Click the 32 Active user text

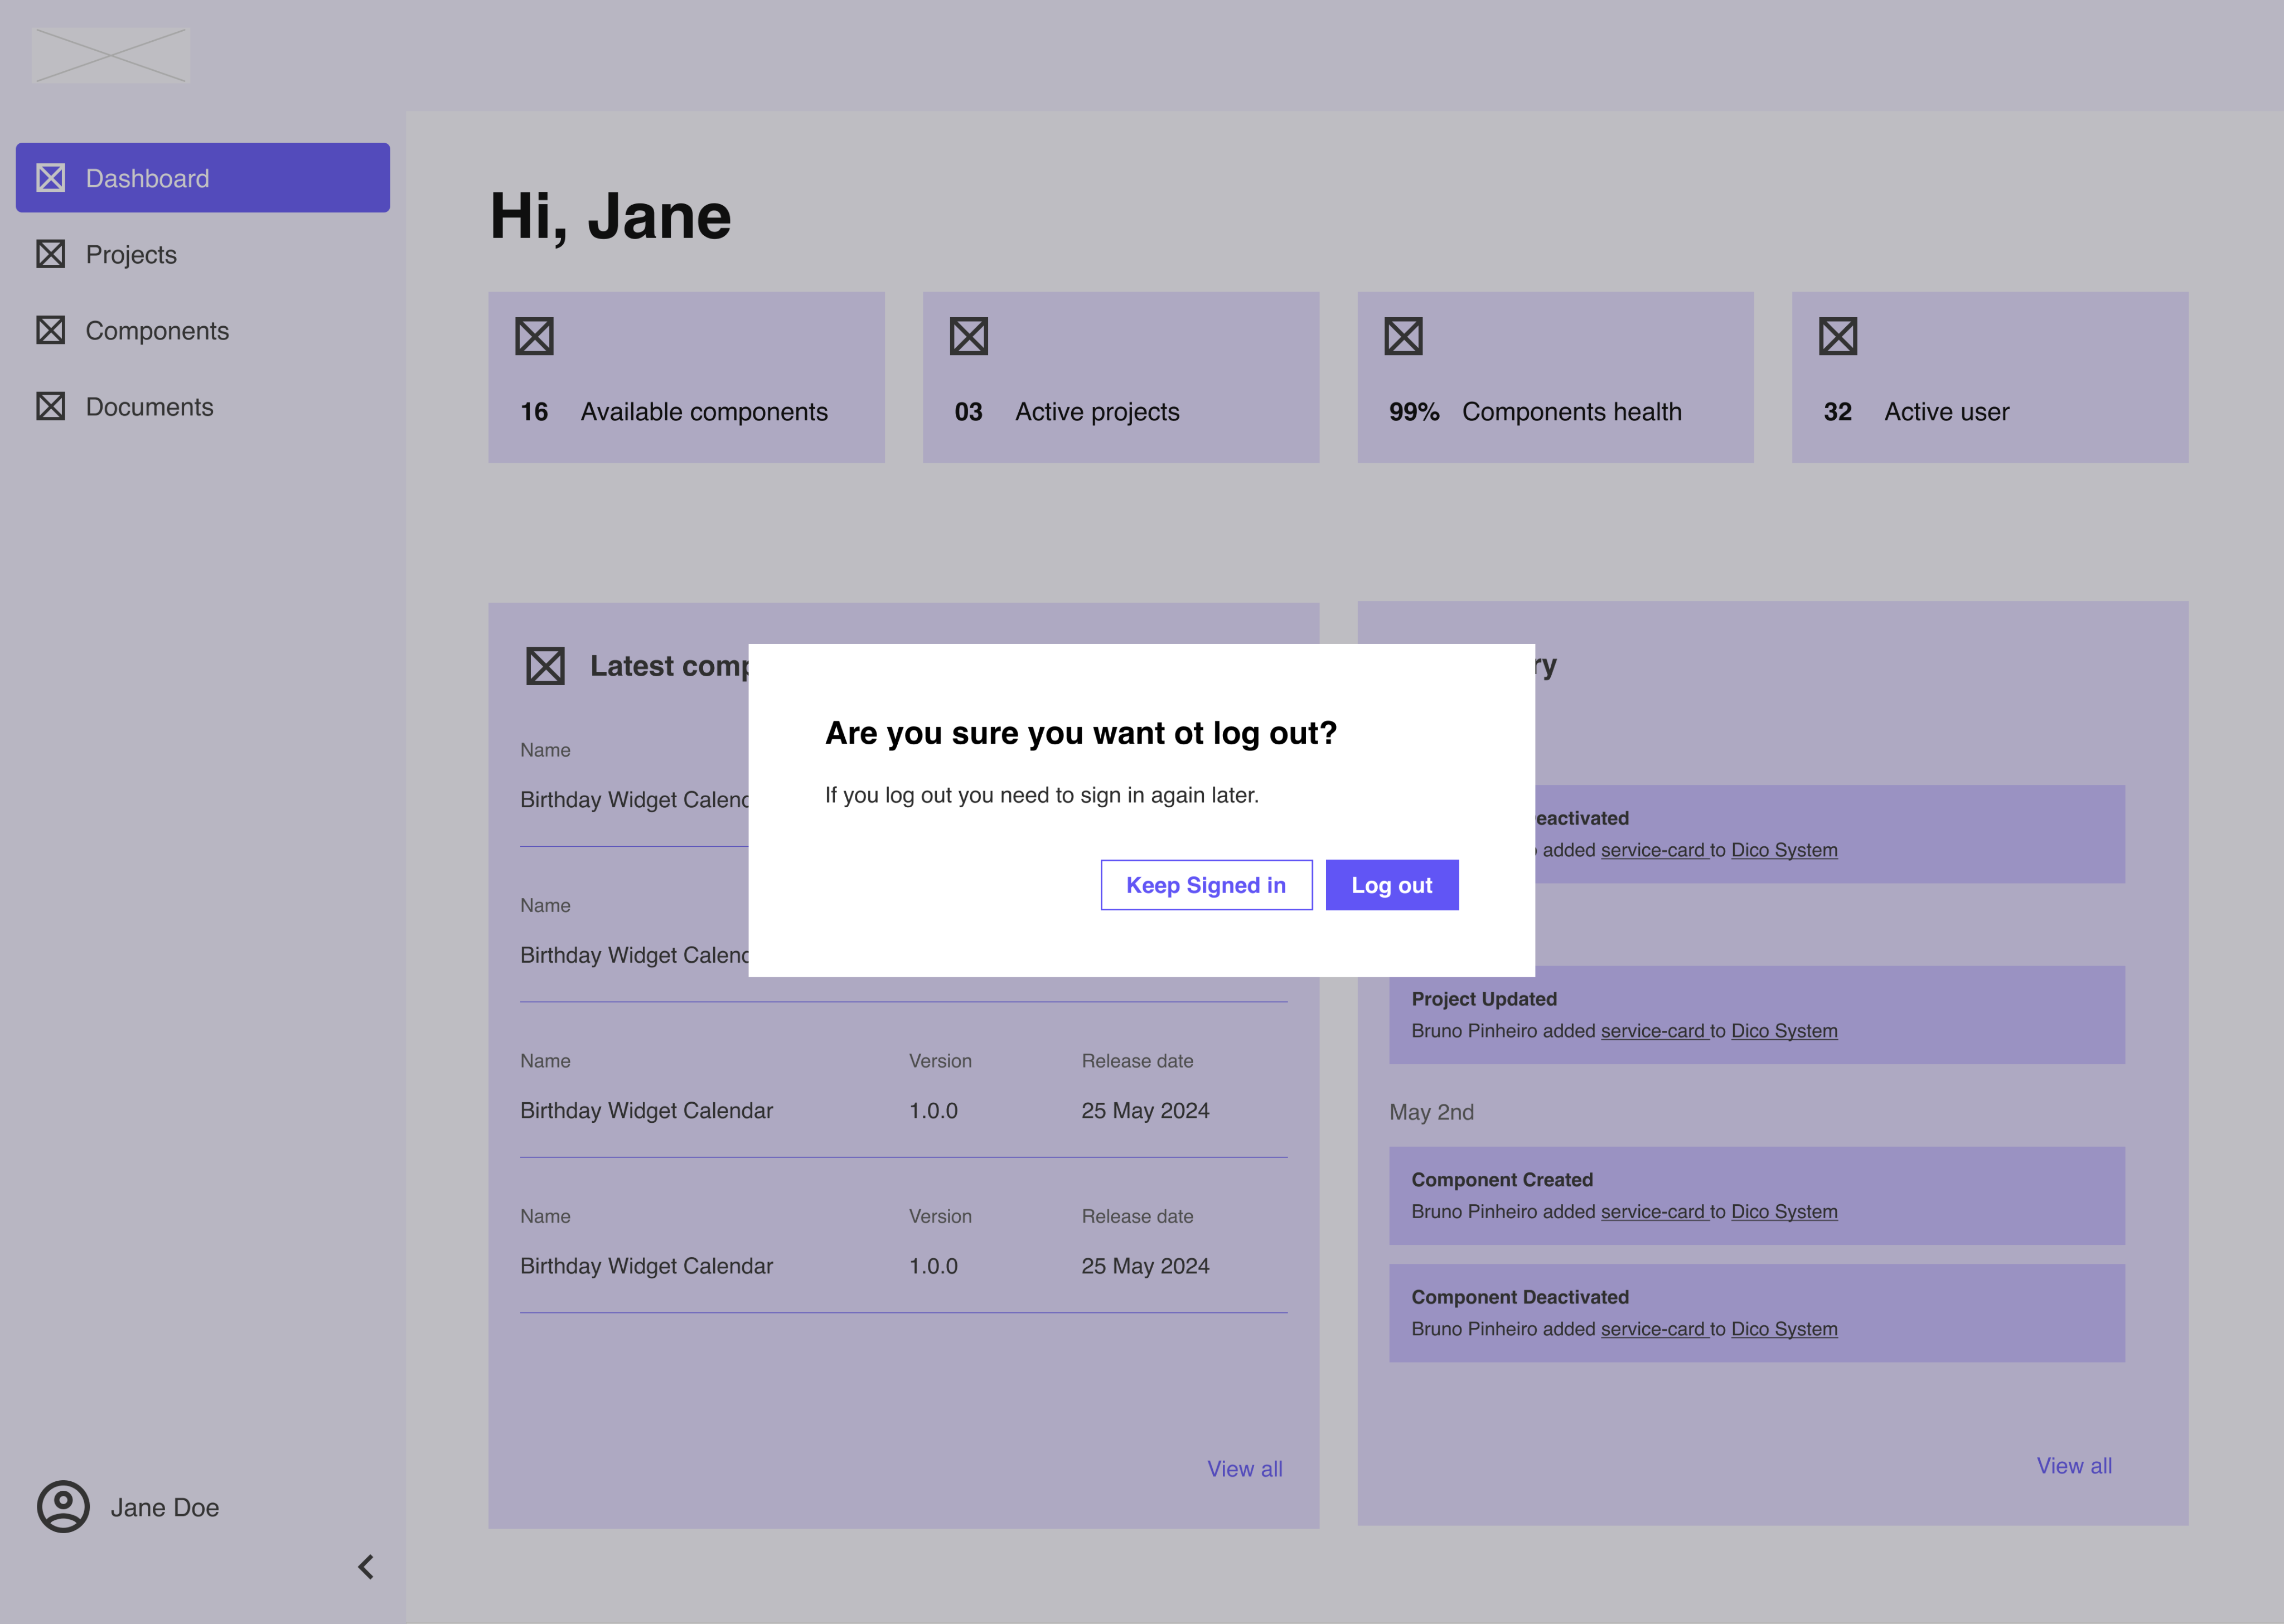tap(1916, 412)
